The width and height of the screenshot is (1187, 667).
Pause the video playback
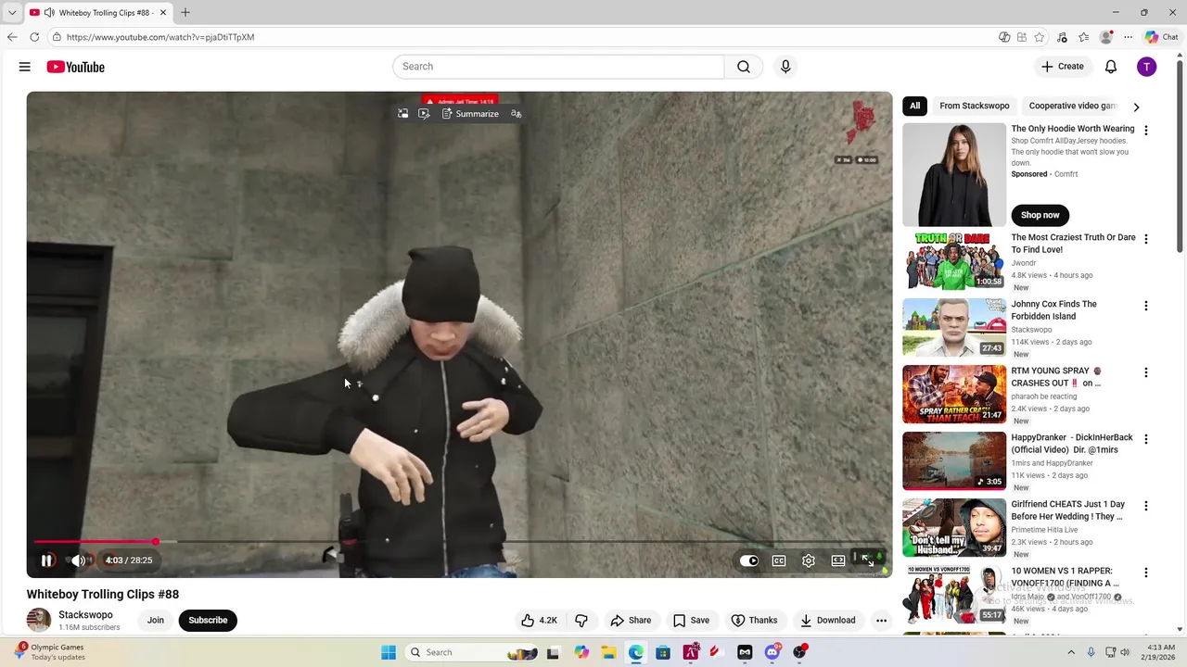point(46,560)
